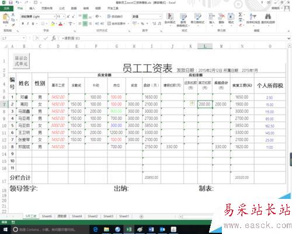This screenshot has width=292, height=234.
Task: Collapse the ribbon with the arrow
Action: pos(288,31)
